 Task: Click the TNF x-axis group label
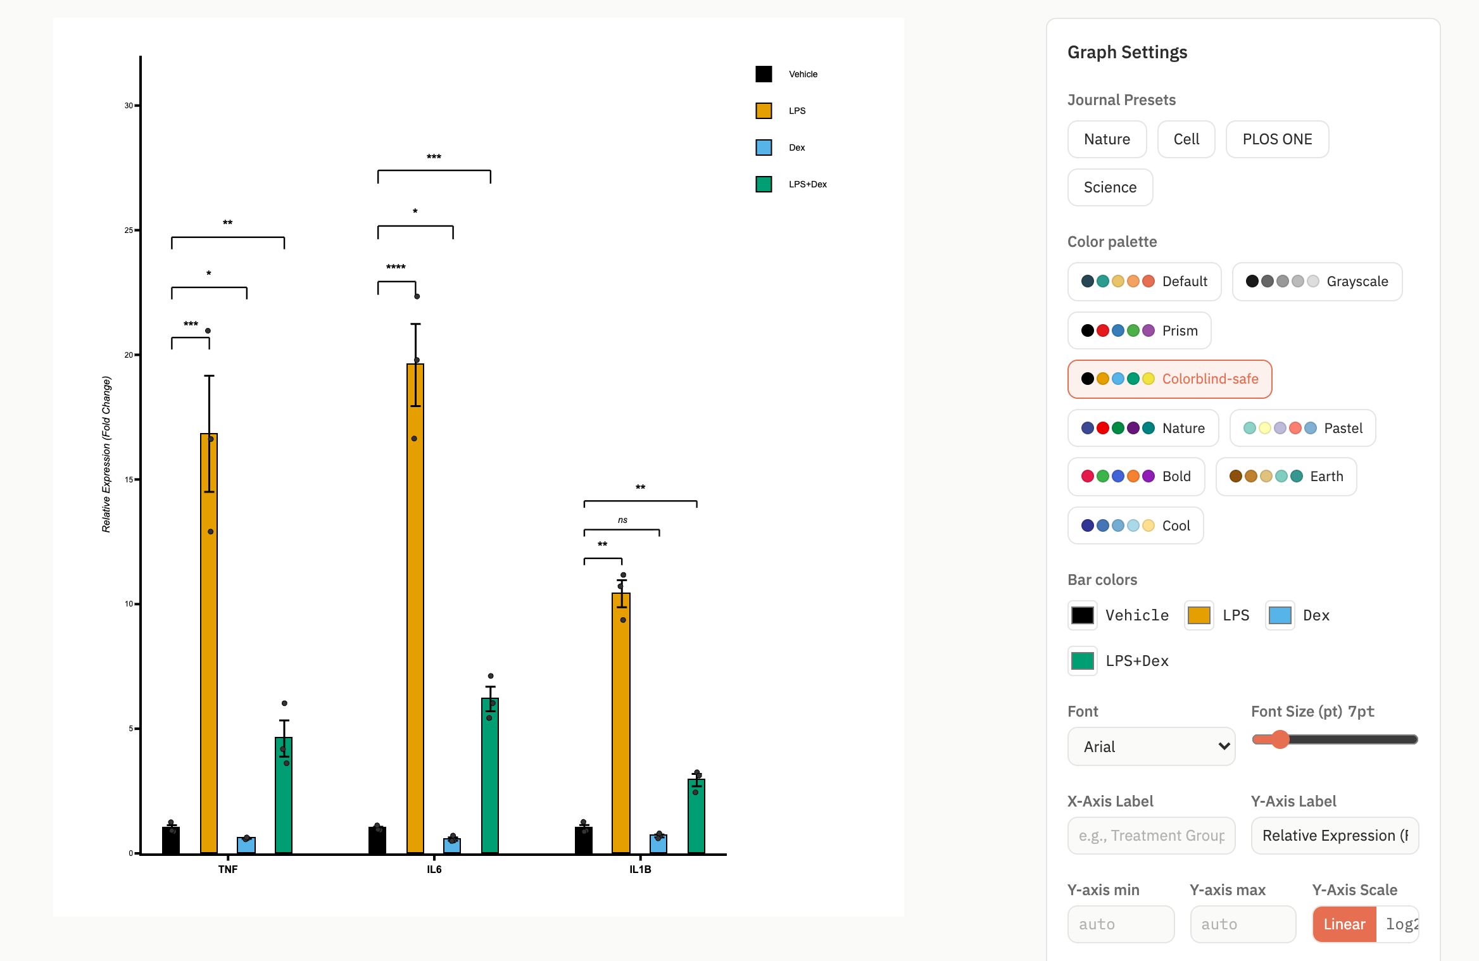pos(228,869)
